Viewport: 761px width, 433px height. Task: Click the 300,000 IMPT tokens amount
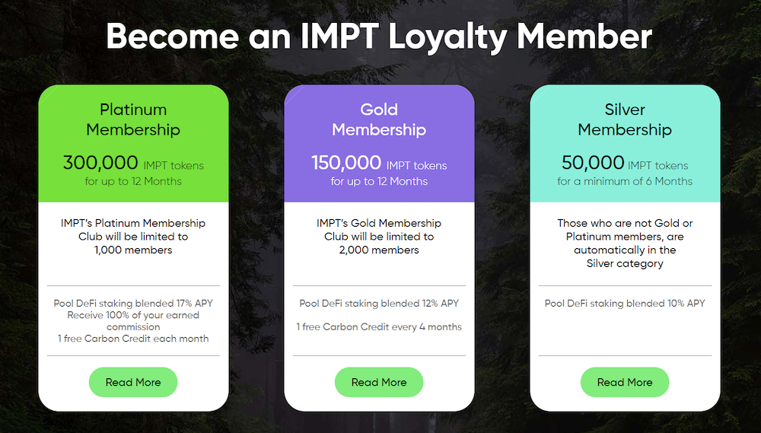point(133,163)
